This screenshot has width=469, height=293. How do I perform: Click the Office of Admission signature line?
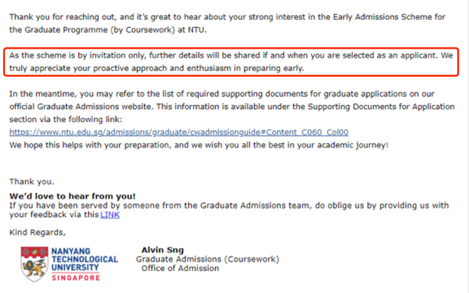(x=180, y=269)
